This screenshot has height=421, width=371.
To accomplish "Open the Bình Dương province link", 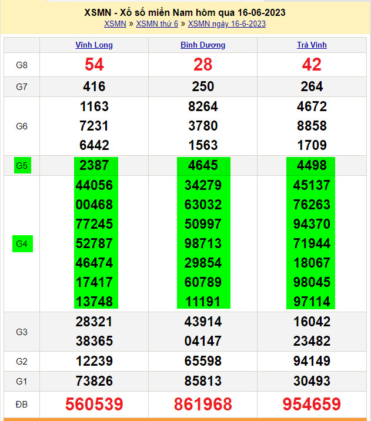I will 203,45.
